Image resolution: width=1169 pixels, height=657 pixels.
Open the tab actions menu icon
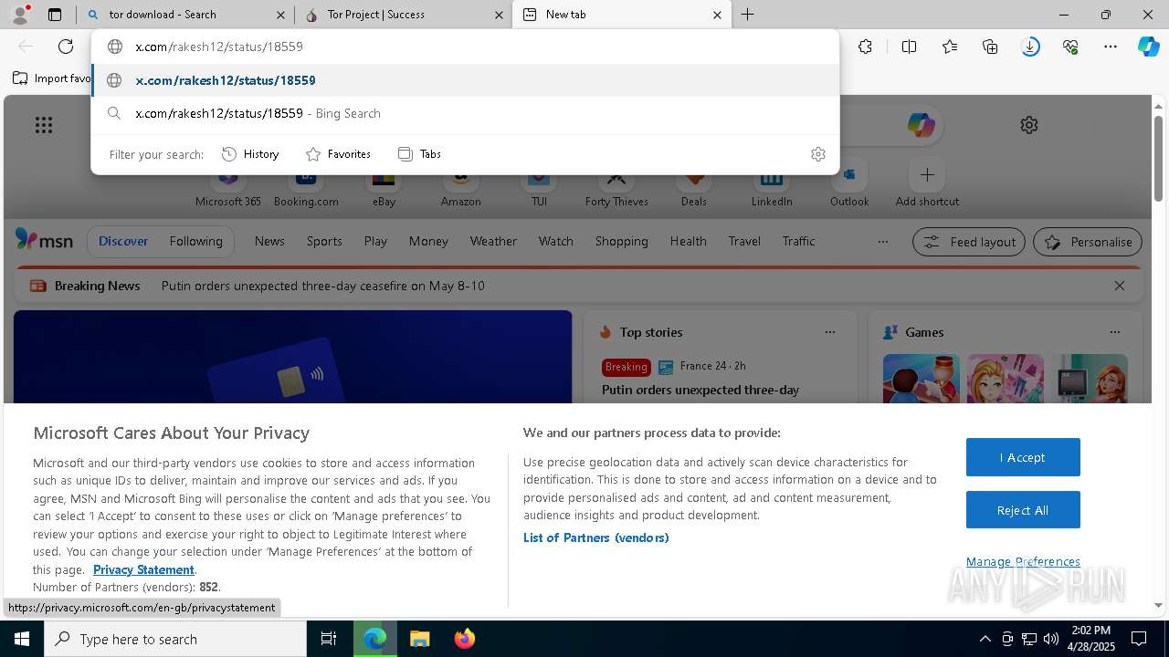(x=55, y=15)
